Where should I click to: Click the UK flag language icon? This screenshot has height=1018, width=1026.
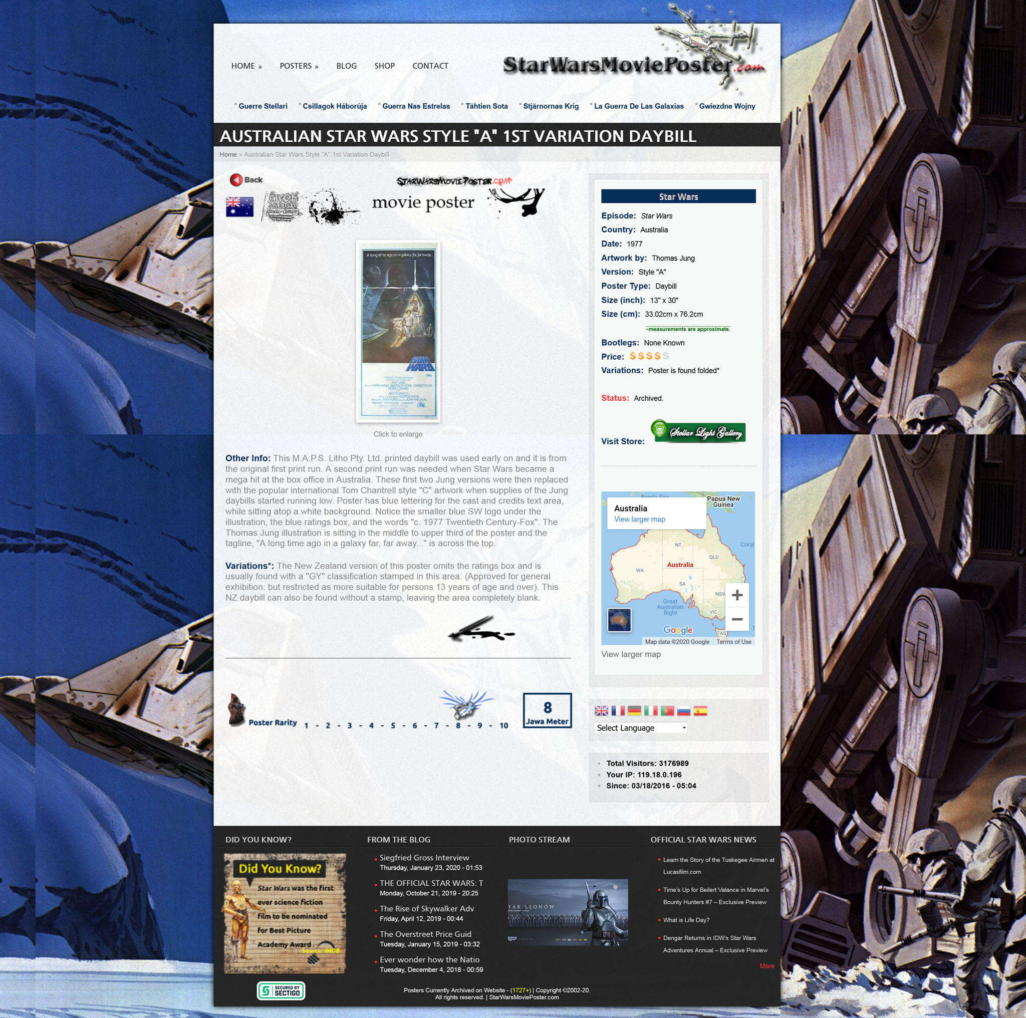pos(601,710)
